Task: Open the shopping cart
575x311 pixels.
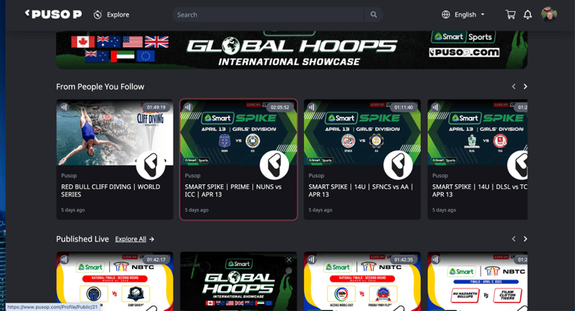Action: pos(511,15)
